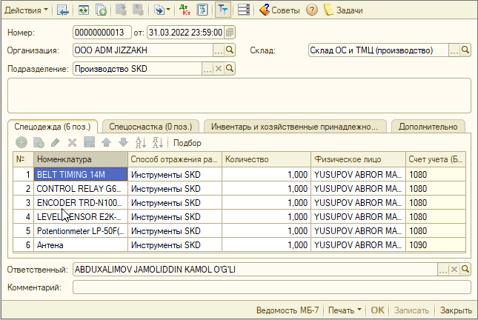
Task: Open calendar picker next to date field
Action: click(x=230, y=33)
